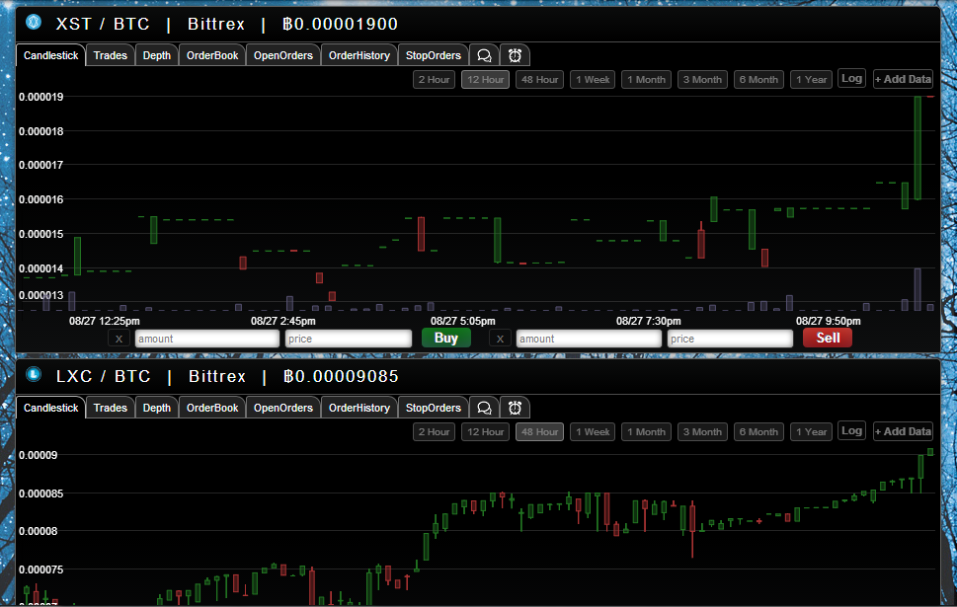Set LXC chart to 1 Week range

(593, 432)
